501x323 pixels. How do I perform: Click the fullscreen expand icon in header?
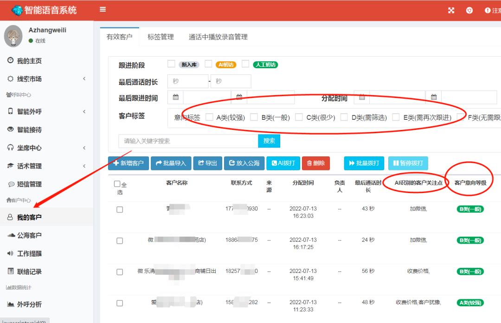pos(451,11)
